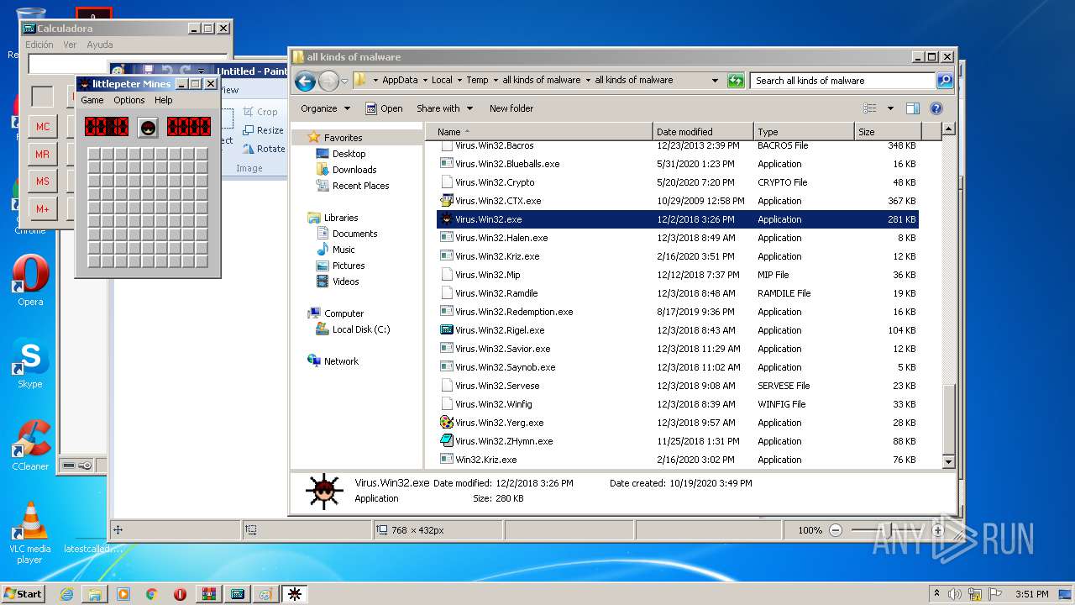
Task: Click the Virus.Win32.CTX.exe file icon
Action: (x=446, y=201)
